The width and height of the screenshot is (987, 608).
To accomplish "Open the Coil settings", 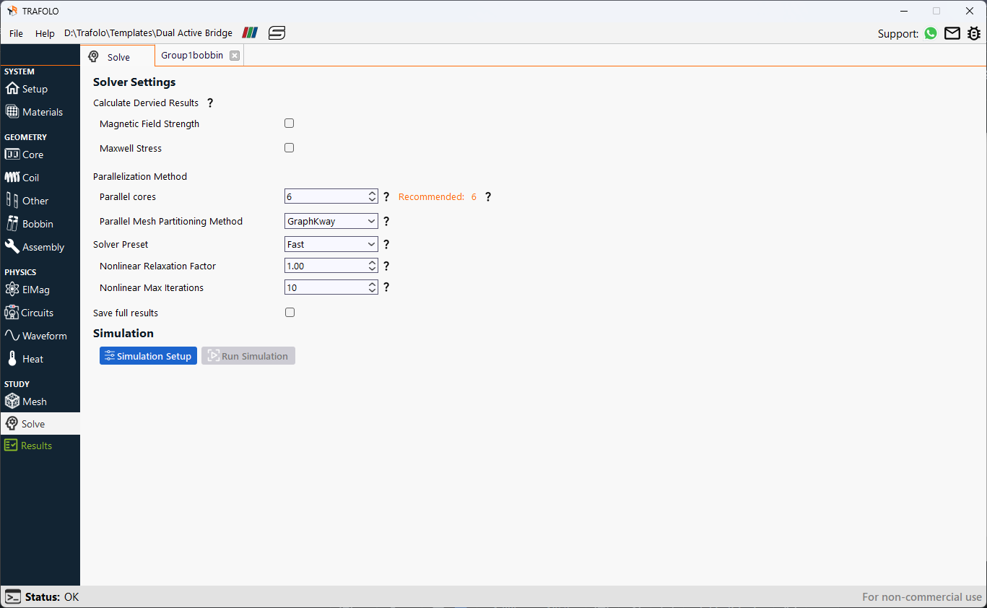I will coord(29,177).
